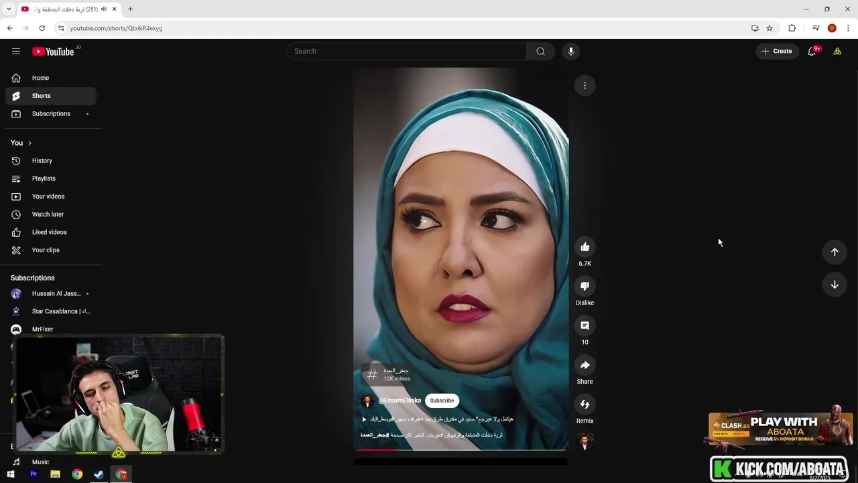Open the notifications bell
Screen dimensions: 858x483
[x=811, y=51]
